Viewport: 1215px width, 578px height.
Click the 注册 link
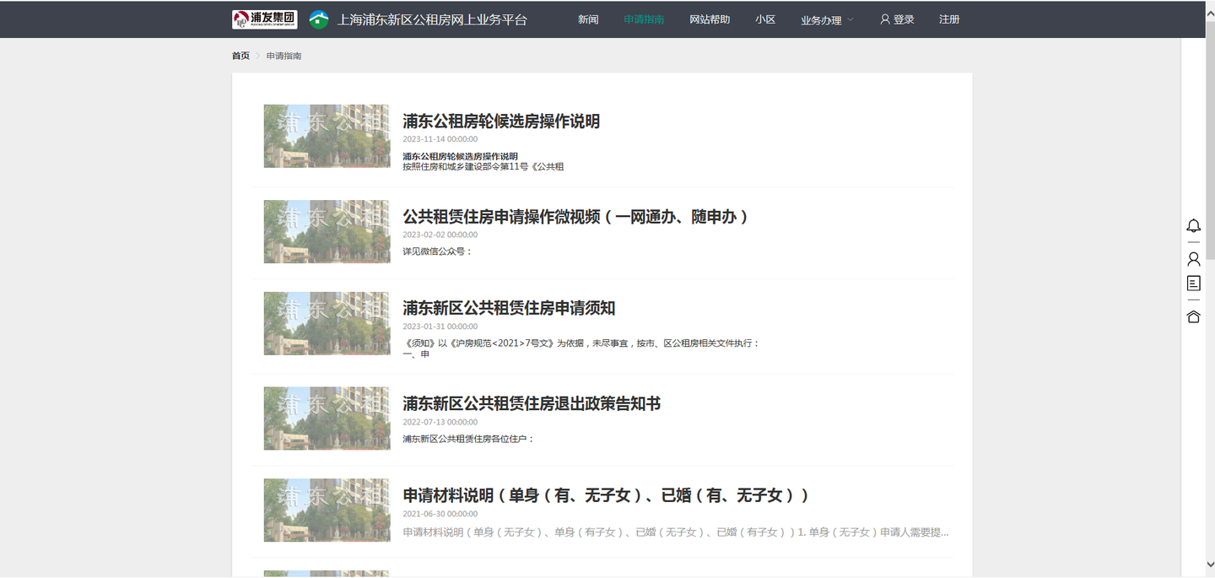pos(949,19)
